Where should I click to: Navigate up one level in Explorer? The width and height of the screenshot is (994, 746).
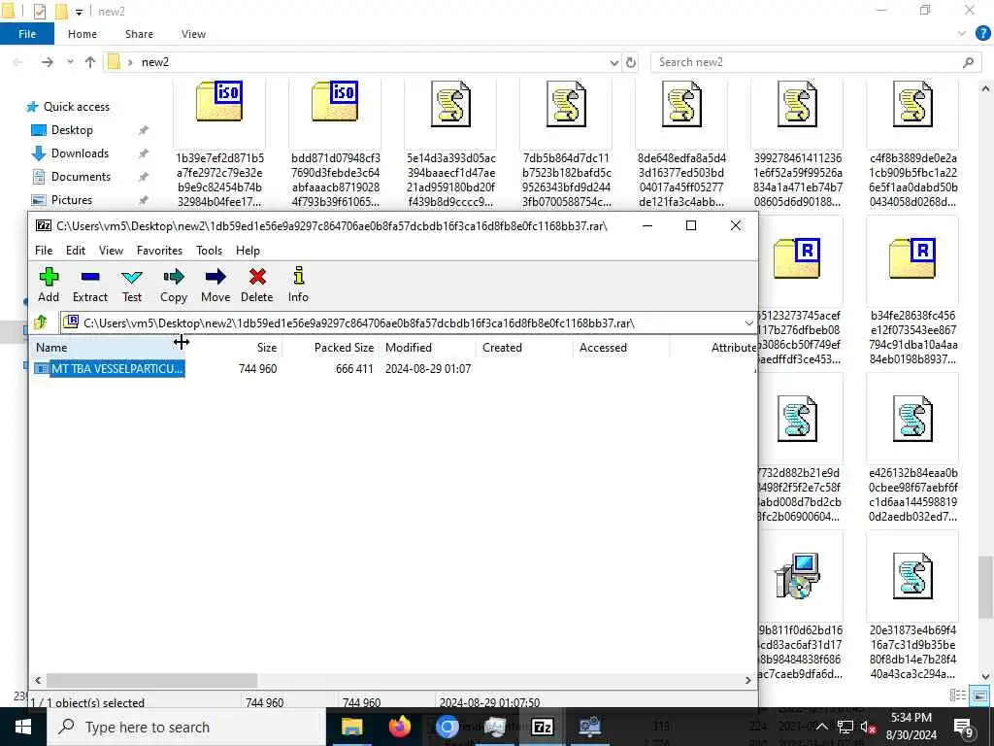(x=90, y=62)
